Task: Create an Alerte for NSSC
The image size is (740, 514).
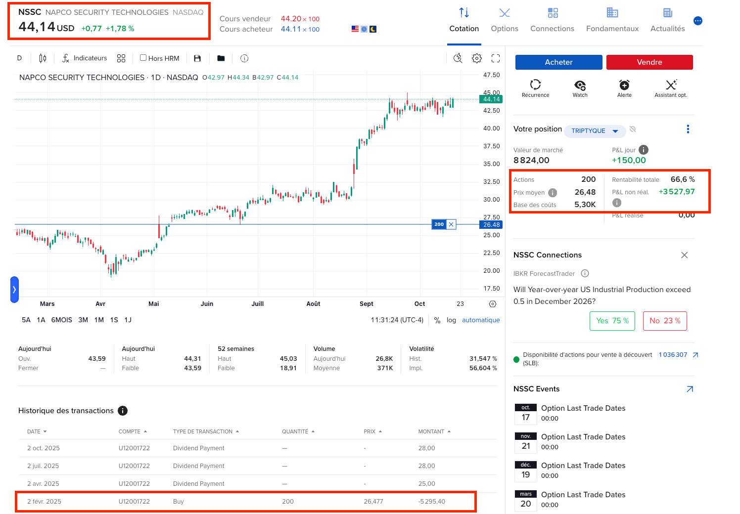Action: [624, 85]
